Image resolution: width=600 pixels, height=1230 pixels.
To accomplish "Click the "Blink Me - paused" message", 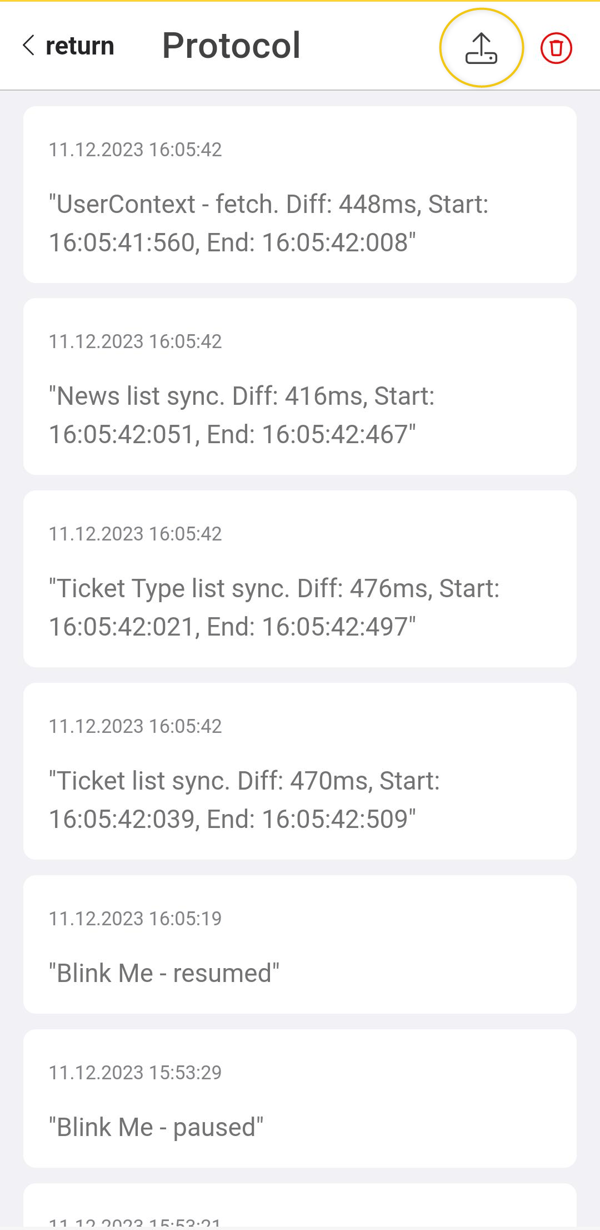I will pyautogui.click(x=156, y=1127).
